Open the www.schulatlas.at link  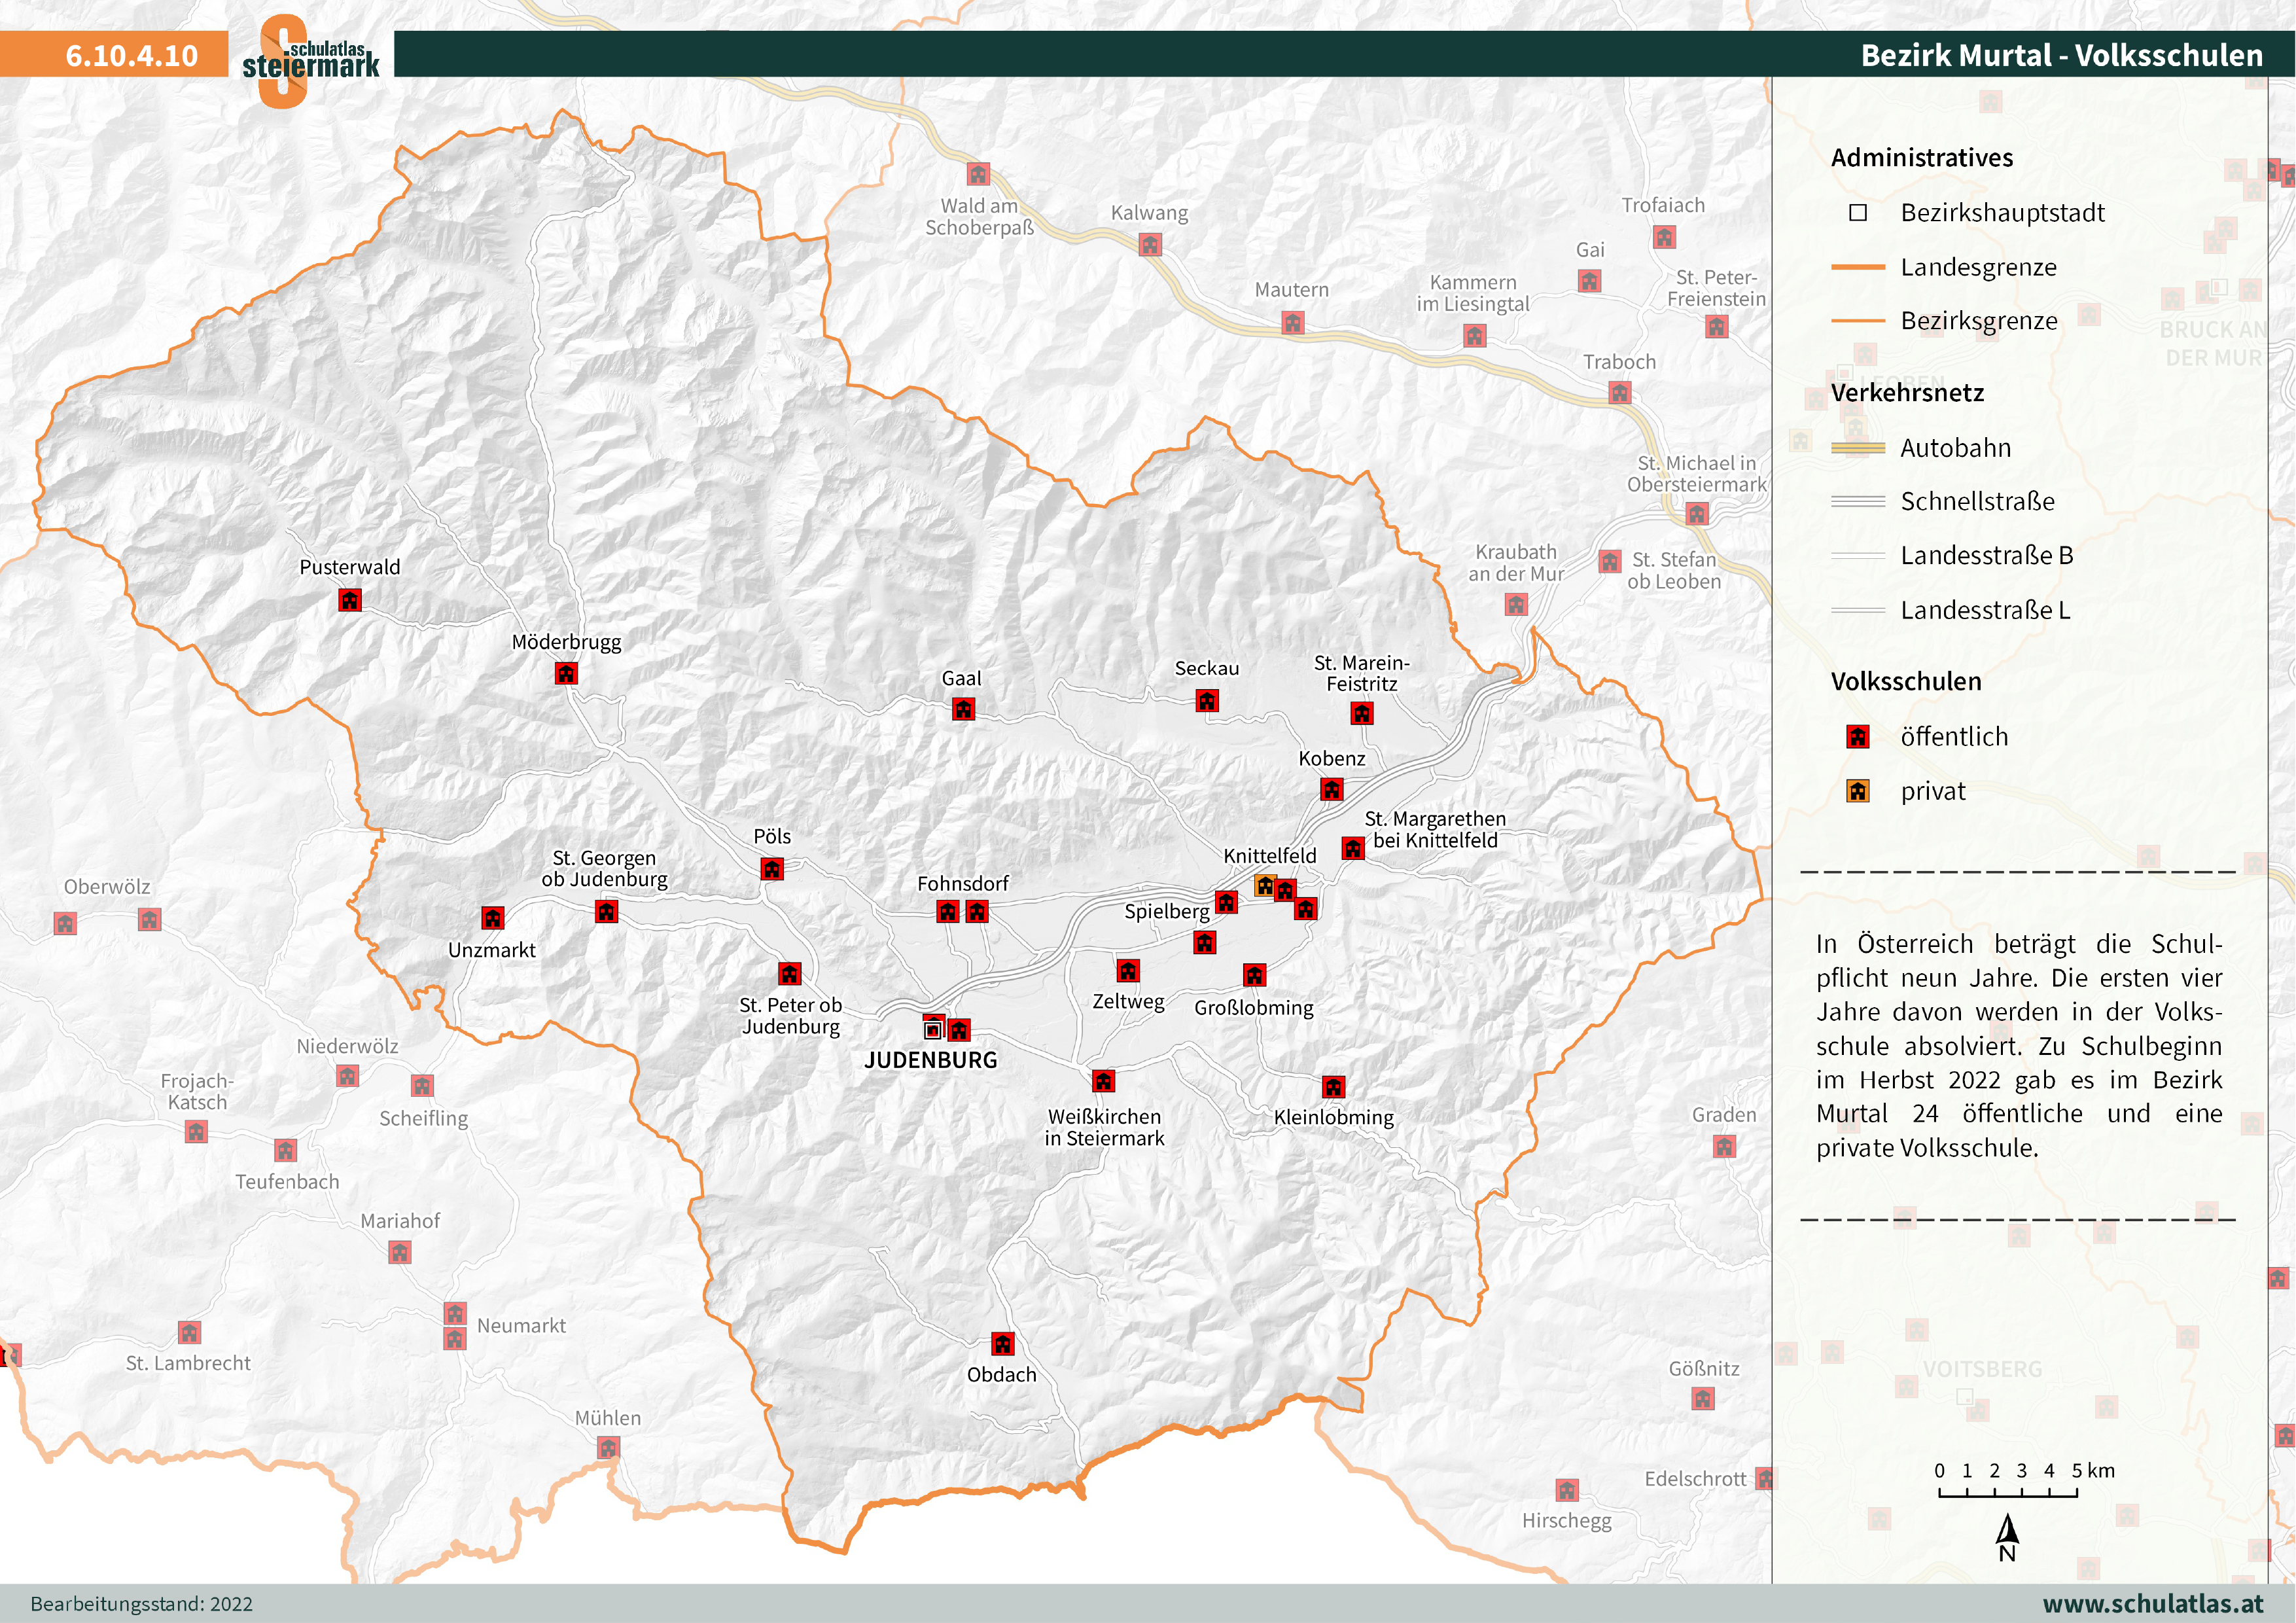[2152, 1603]
